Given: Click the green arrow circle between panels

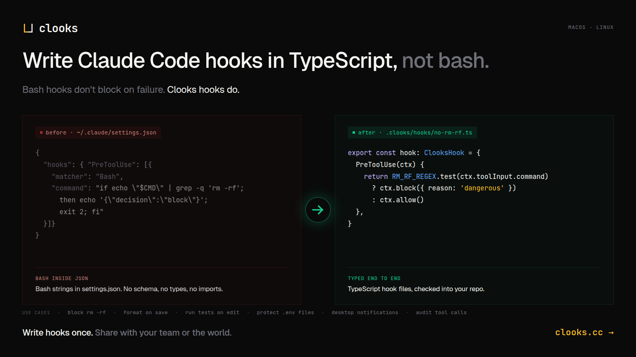Looking at the screenshot, I should pos(318,210).
